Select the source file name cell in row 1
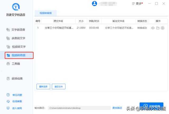Image resolution: width=169 pixels, height=114 pixels. [x=59, y=28]
